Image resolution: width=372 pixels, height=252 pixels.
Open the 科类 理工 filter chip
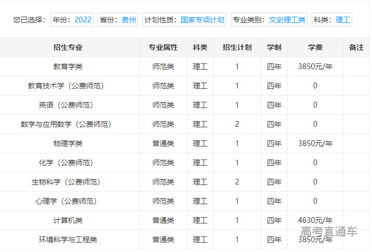point(332,20)
